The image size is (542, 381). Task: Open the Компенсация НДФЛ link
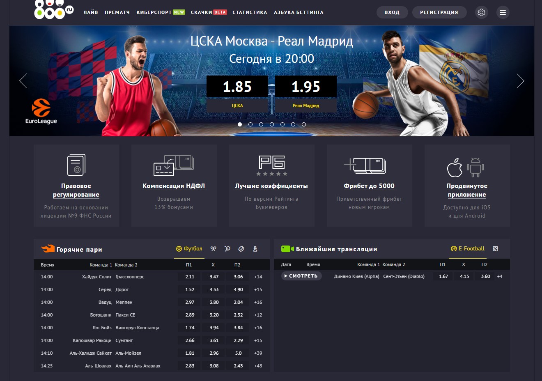tap(174, 186)
